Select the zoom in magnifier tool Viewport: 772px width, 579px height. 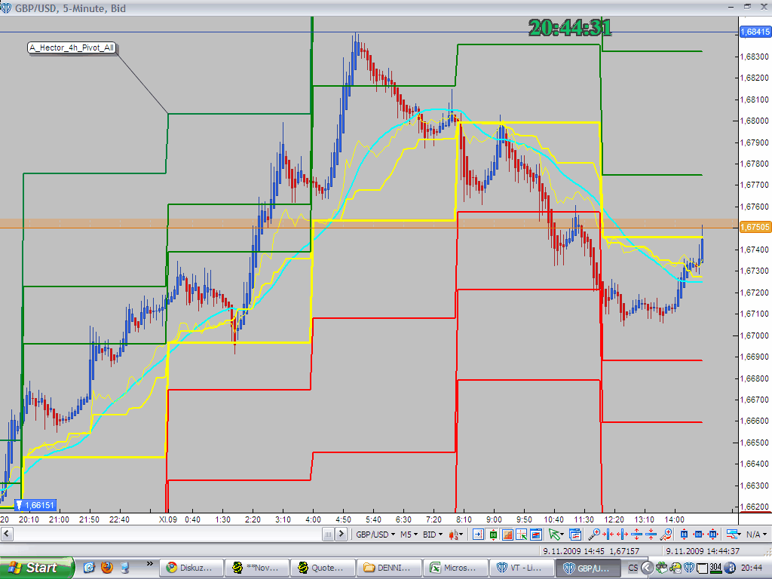[594, 535]
